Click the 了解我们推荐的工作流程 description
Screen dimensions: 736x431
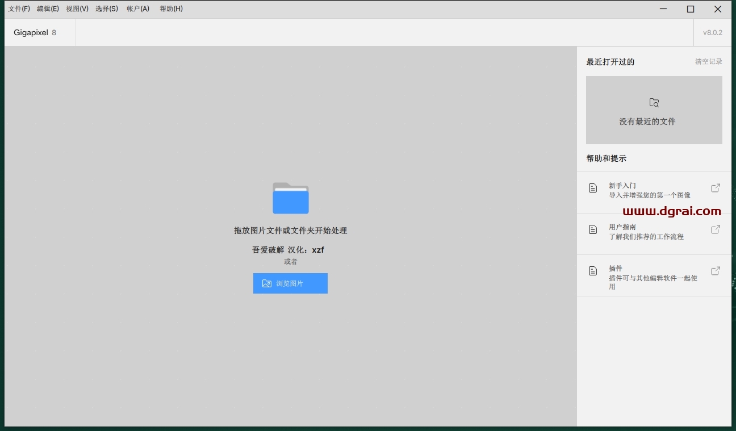(x=646, y=237)
